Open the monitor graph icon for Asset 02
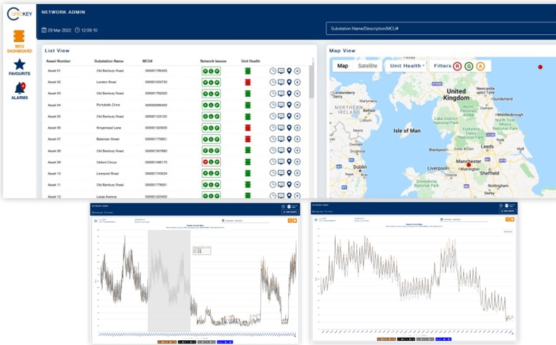Image resolution: width=556 pixels, height=345 pixels. tap(281, 82)
